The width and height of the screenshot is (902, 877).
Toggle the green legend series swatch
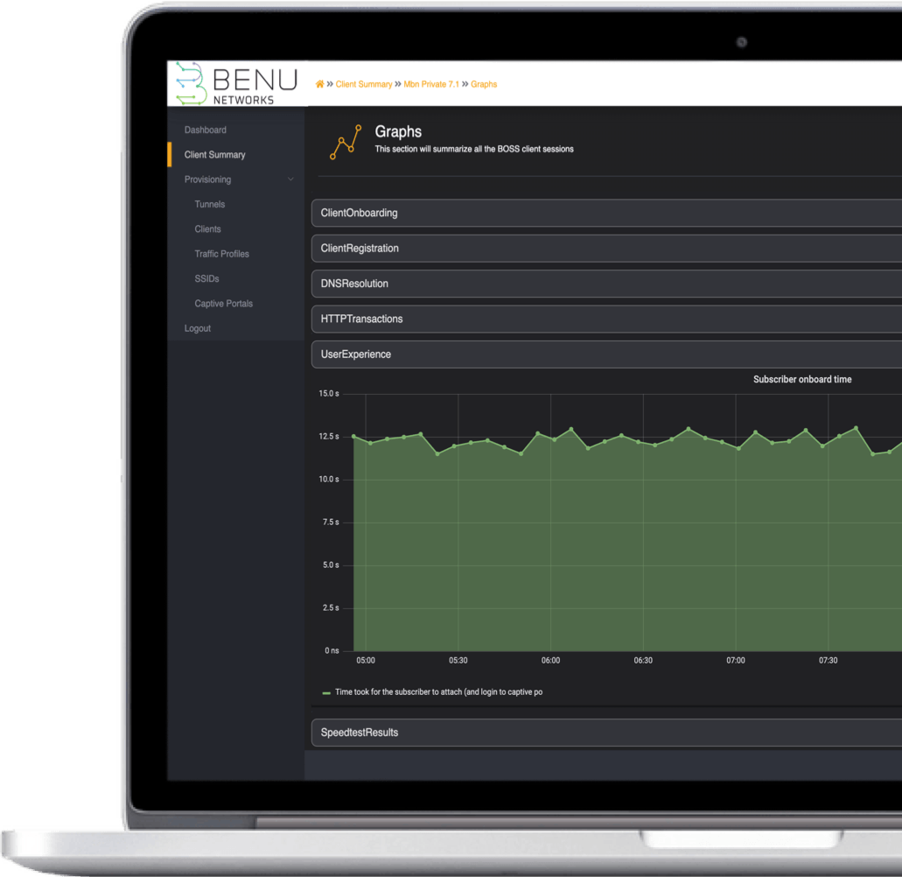[x=326, y=692]
